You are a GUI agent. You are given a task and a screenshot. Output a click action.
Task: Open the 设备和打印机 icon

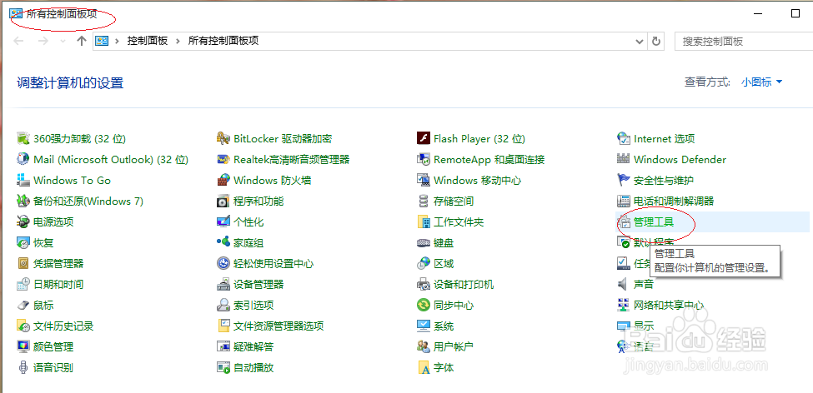[424, 284]
